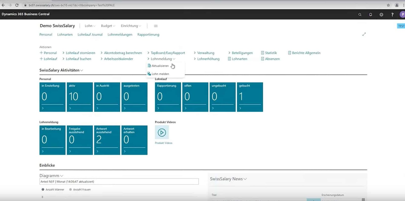
Task: Open the search magnifier icon
Action: pyautogui.click(x=360, y=15)
